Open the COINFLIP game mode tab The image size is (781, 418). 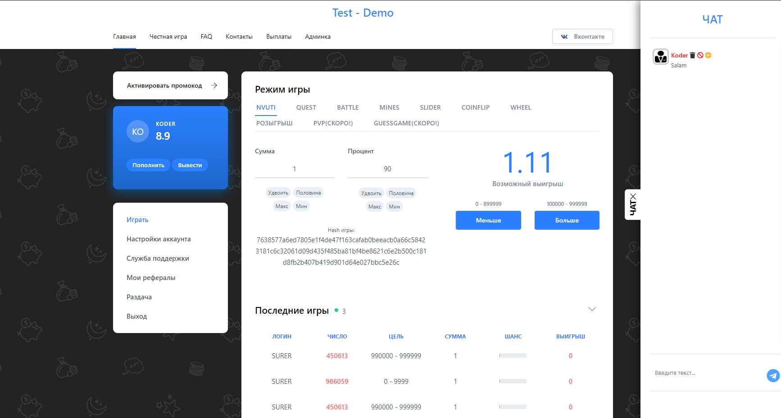click(x=475, y=107)
